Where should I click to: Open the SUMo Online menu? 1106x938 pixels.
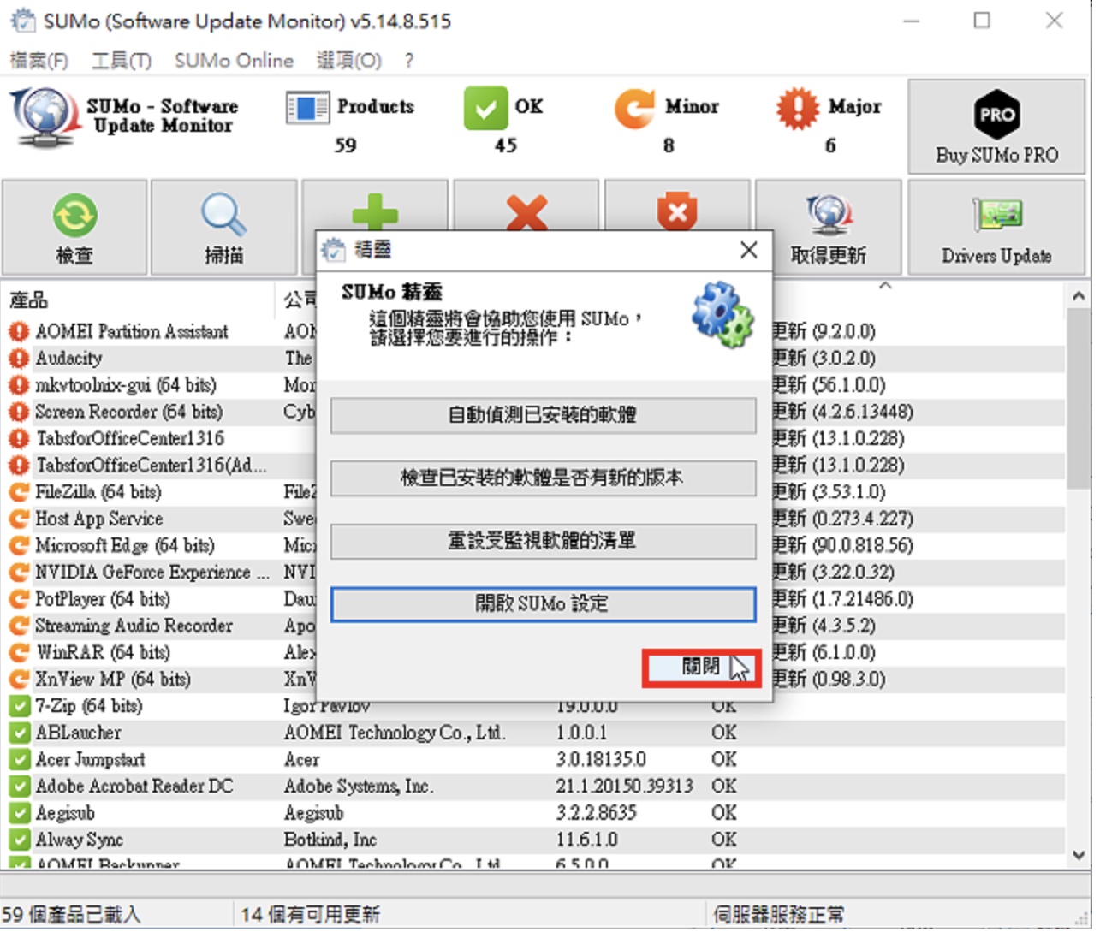pyautogui.click(x=234, y=61)
